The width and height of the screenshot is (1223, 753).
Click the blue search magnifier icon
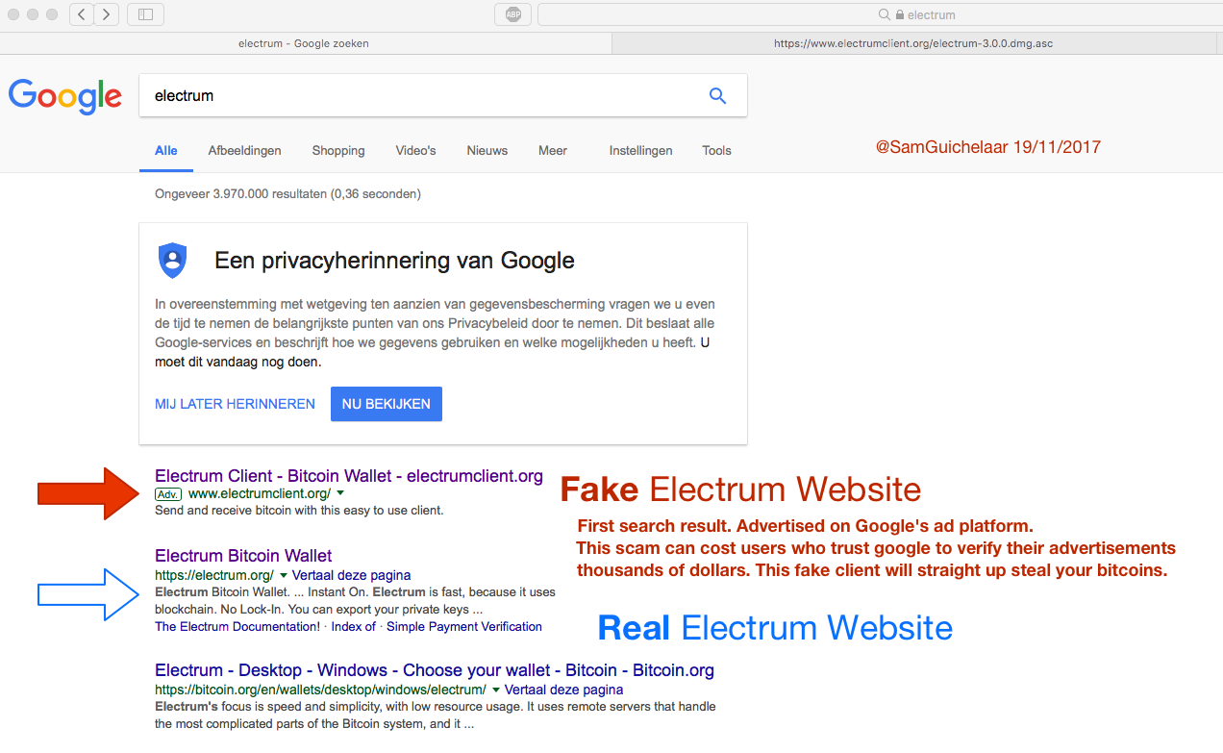click(717, 95)
